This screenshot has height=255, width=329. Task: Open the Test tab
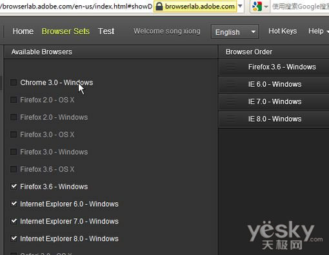(106, 32)
